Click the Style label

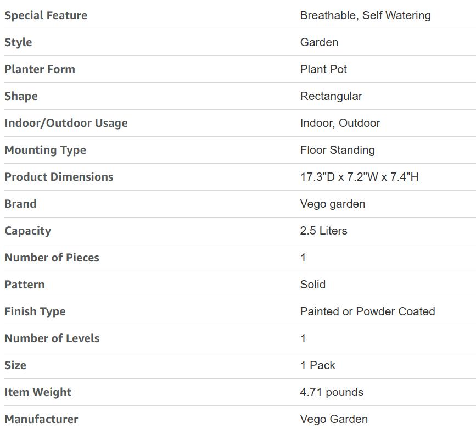[18, 42]
